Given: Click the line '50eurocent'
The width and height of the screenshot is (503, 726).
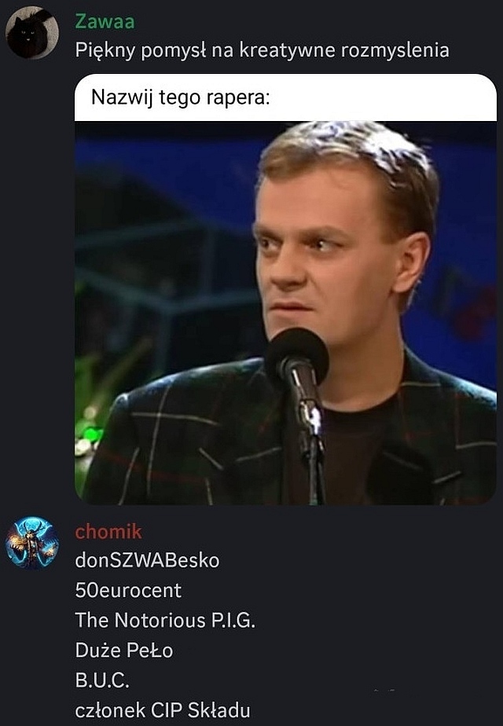Looking at the screenshot, I should [128, 590].
